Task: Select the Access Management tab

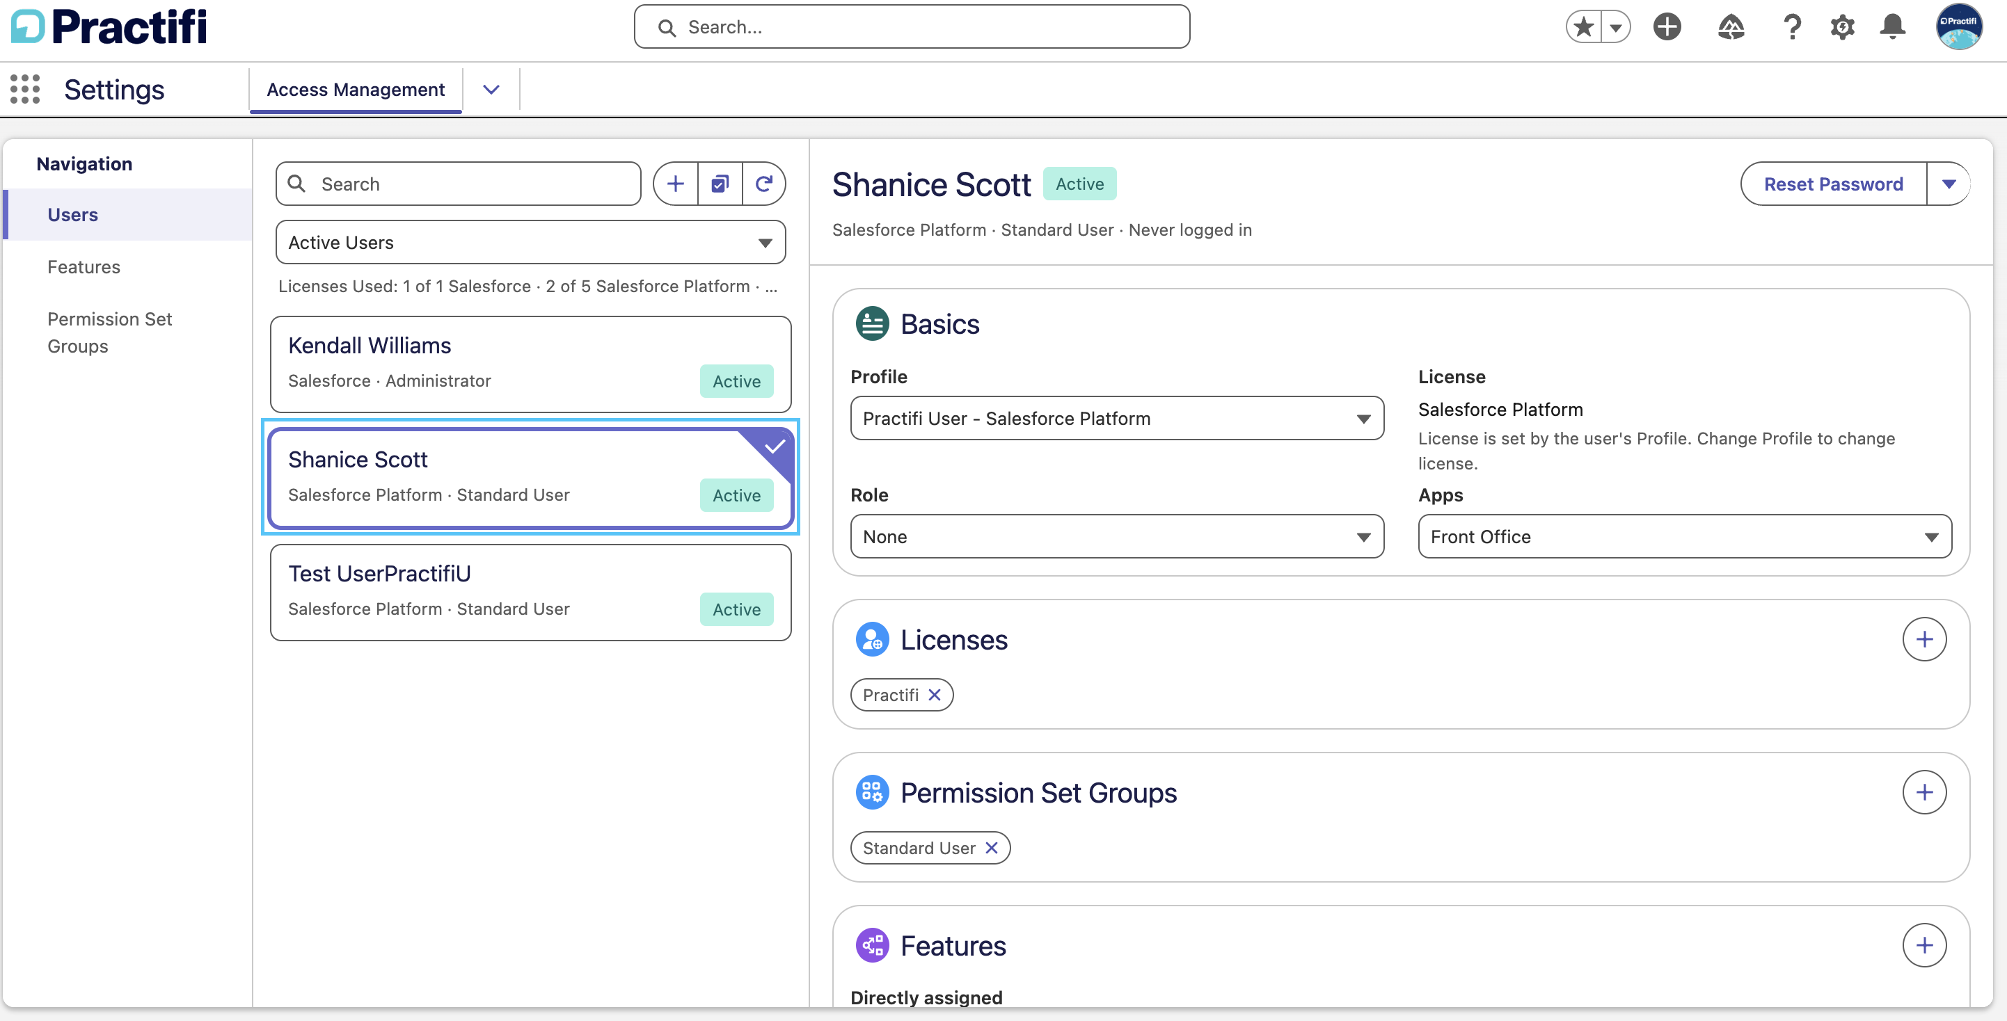Action: pos(356,90)
